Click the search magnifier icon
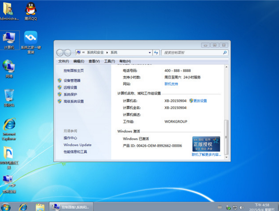This screenshot has height=211, width=279. pos(225,53)
